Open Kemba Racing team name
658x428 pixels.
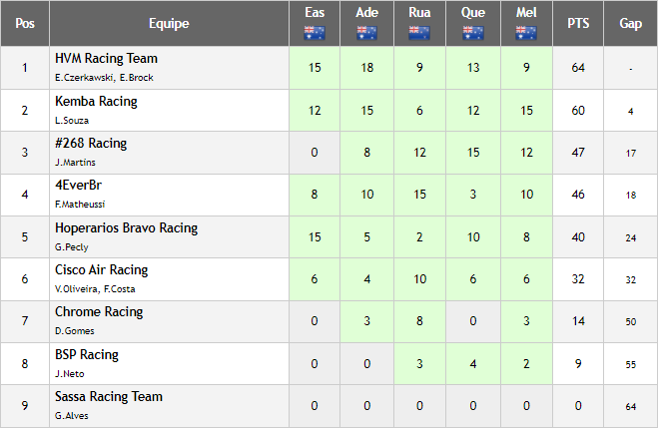[96, 101]
